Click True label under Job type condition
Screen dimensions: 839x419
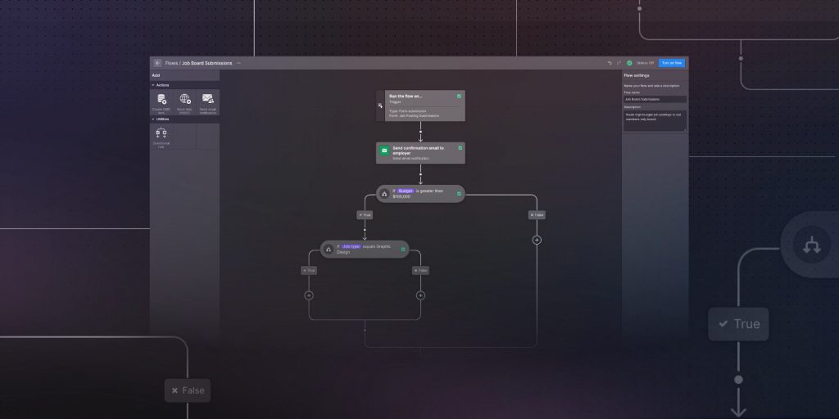tap(309, 270)
